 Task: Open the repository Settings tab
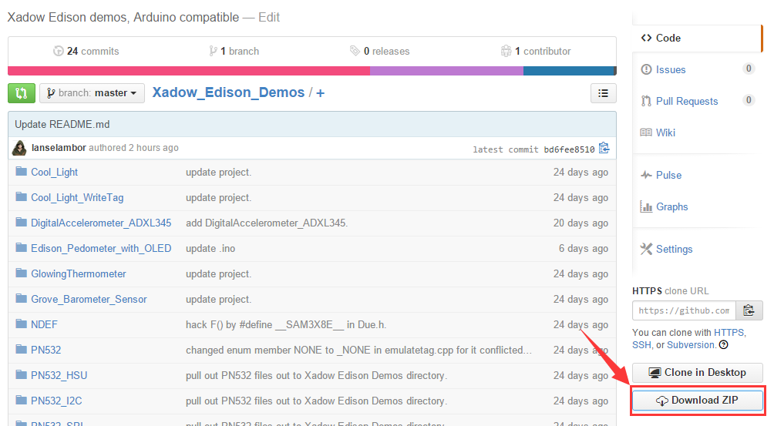[696, 249]
